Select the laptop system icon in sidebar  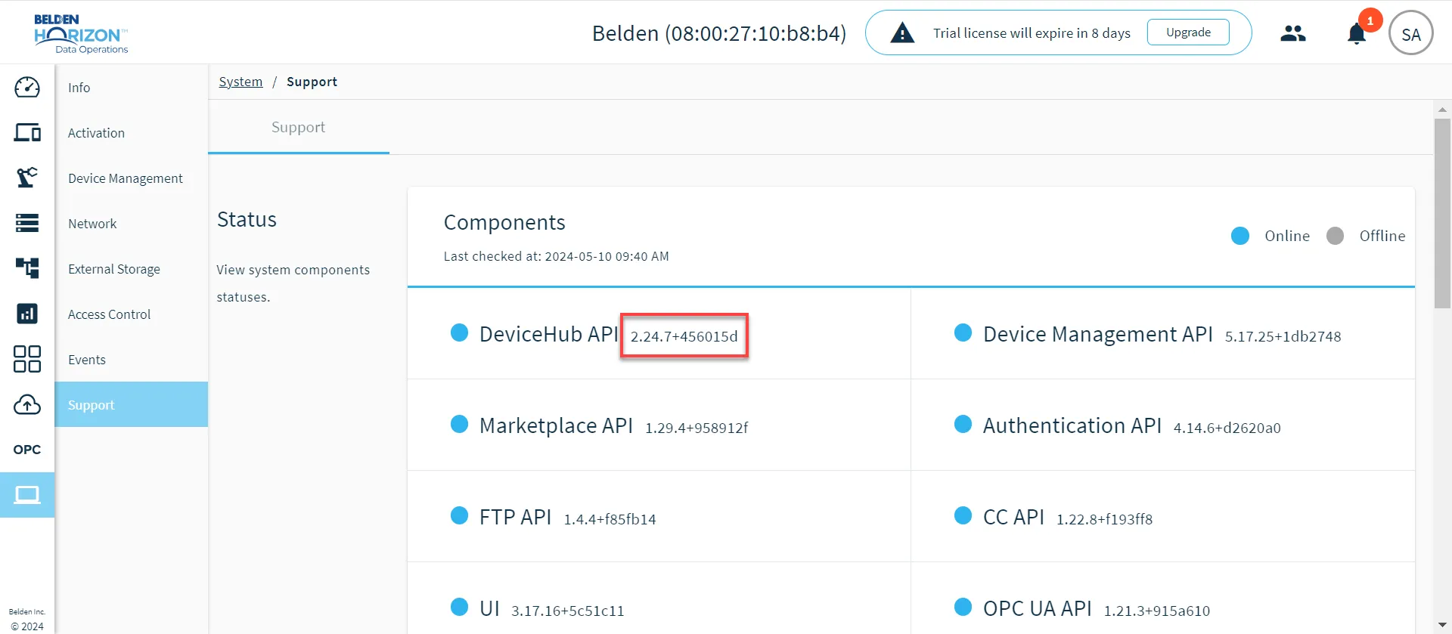pos(27,495)
